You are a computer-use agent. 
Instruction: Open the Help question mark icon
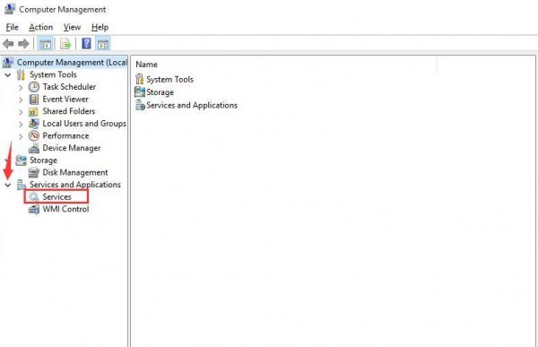86,44
